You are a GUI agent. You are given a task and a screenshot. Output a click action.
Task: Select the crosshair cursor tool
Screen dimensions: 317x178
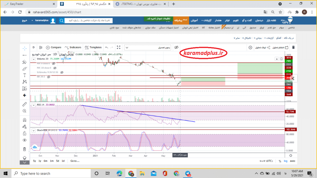click(24, 48)
